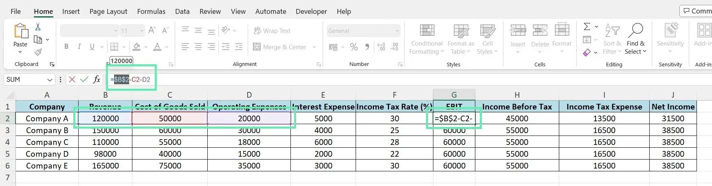The image size is (712, 186).
Task: Click Accounting Number Format icon
Action: [333, 47]
